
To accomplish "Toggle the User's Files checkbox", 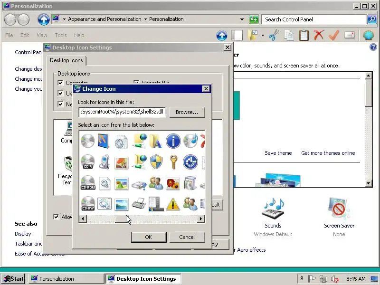I will pos(60,93).
